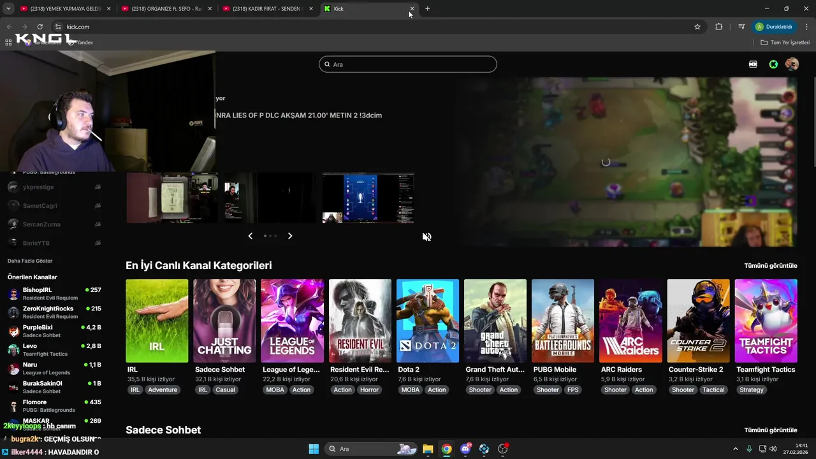This screenshot has width=816, height=459.
Task: Close the ORGANIZE ft. SEFO tab
Action: pyautogui.click(x=210, y=9)
